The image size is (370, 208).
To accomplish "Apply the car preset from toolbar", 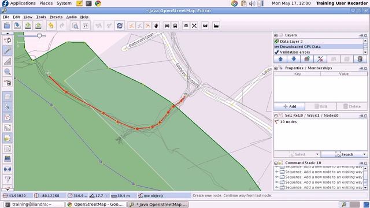I will pos(167,25).
